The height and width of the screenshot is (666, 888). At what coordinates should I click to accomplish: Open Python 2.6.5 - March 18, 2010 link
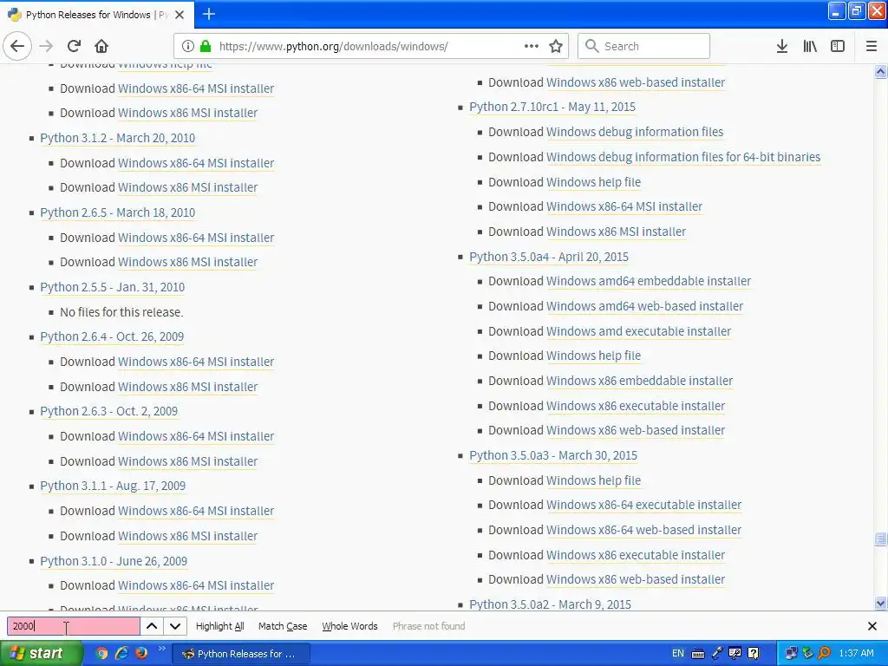(117, 213)
